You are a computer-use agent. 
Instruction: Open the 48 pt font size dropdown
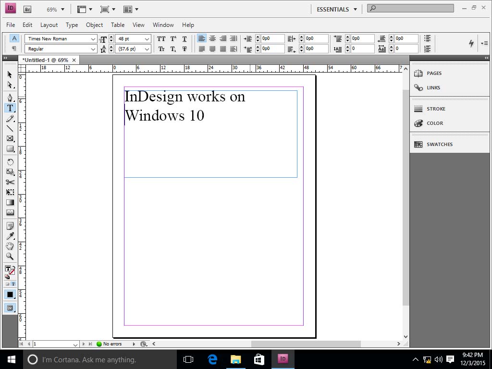click(147, 39)
